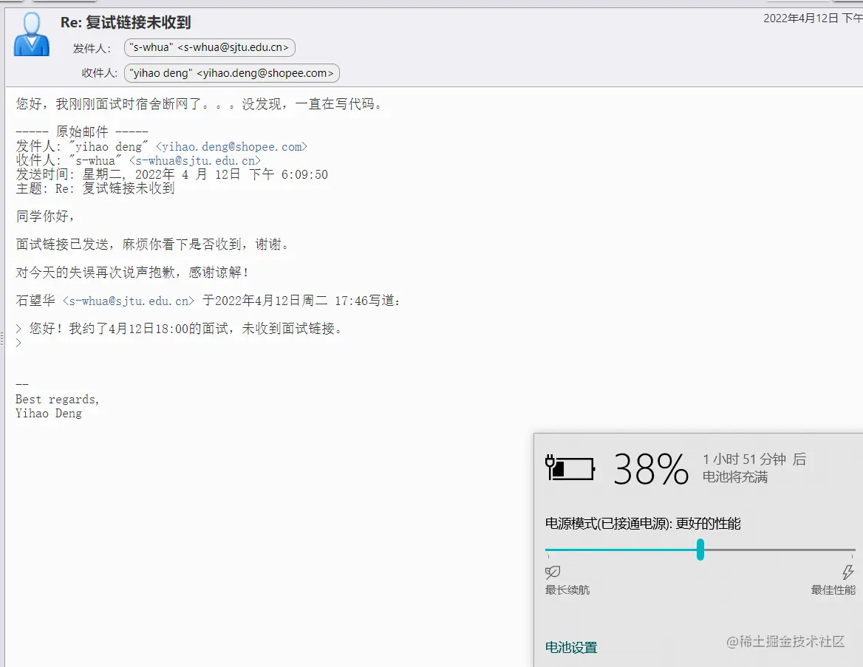Select the leaf icon for 最长续航 mode
The height and width of the screenshot is (667, 863).
pos(552,573)
